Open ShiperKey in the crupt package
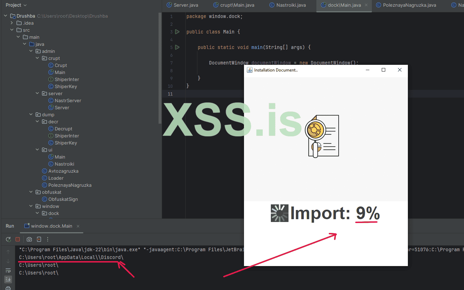The width and height of the screenshot is (464, 290). point(66,86)
